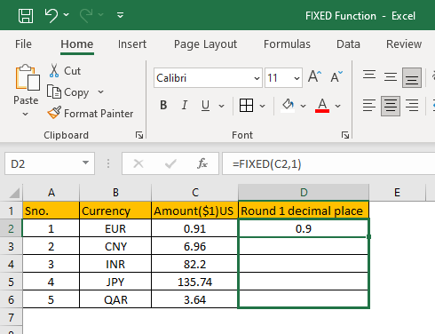
Task: Select Align Left icon
Action: tap(369, 106)
